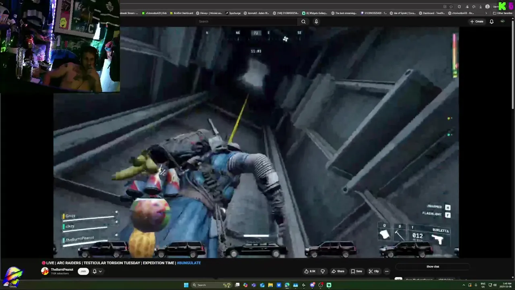Image resolution: width=515 pixels, height=290 pixels.
Task: Open KickBot Dashboard bookmark
Action: 181,13
